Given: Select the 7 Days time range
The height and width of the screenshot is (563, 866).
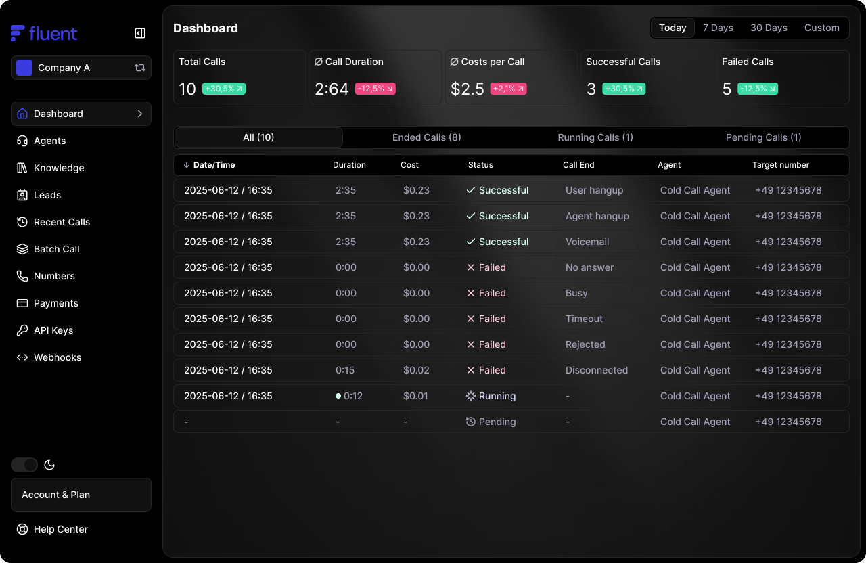Looking at the screenshot, I should pyautogui.click(x=718, y=28).
